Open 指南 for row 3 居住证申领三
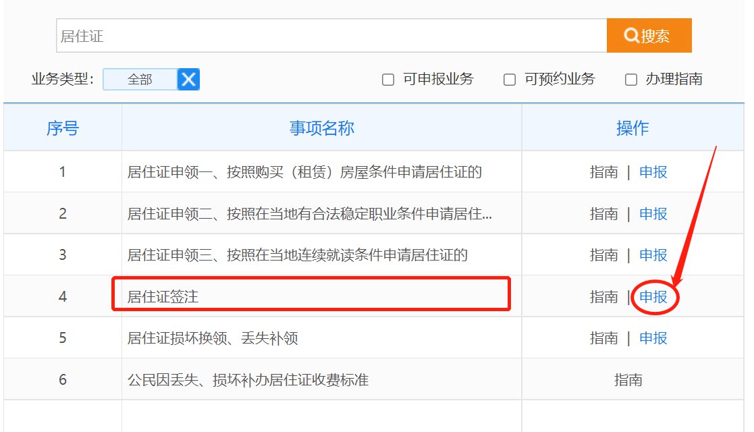The image size is (754, 432). [603, 255]
